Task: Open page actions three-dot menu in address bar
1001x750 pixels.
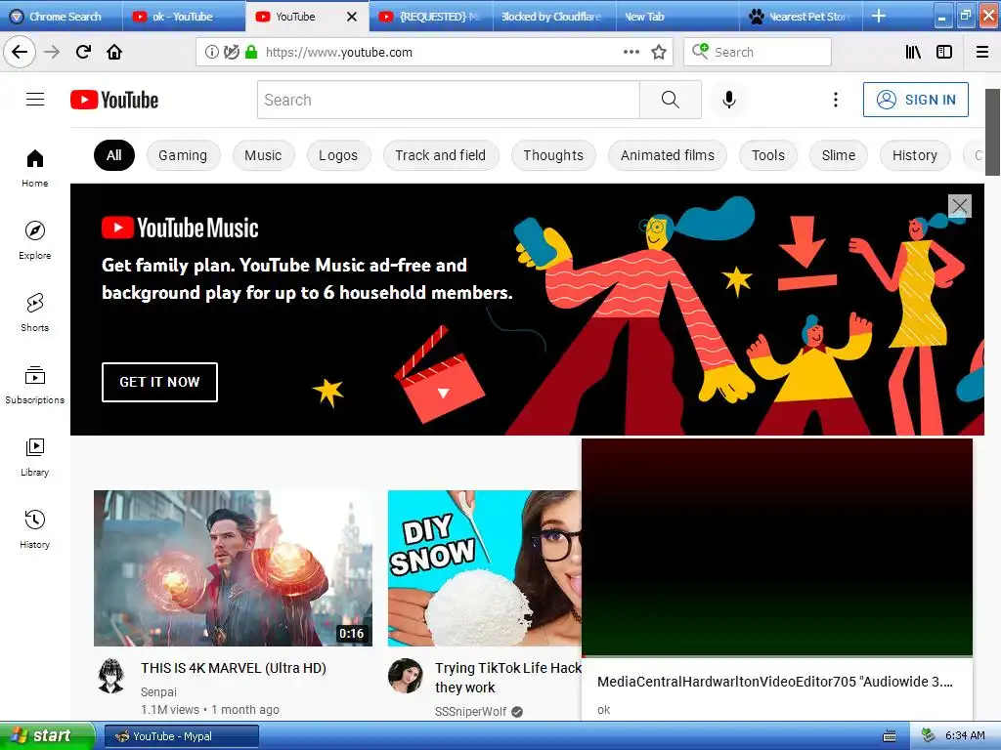Action: [x=631, y=52]
